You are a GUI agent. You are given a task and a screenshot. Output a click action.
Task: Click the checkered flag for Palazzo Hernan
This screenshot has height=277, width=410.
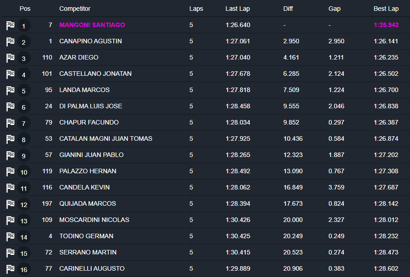[10, 172]
